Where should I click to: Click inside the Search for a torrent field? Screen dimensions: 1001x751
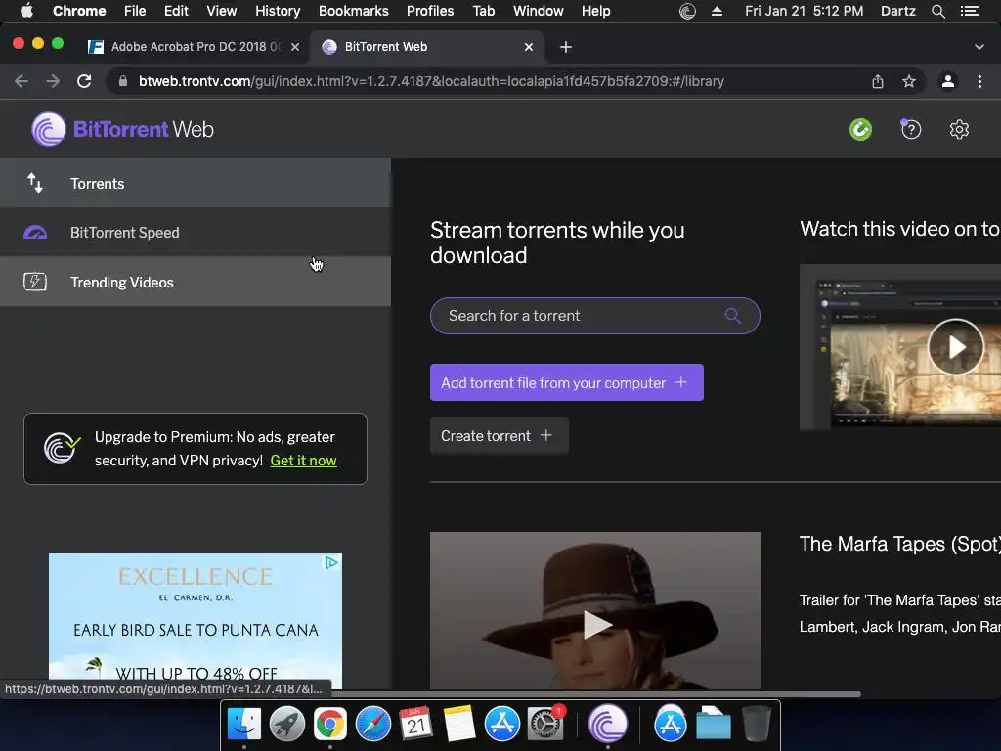[x=595, y=316]
